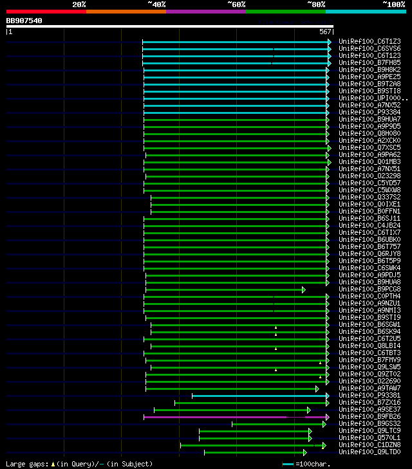Click the yellow gap marker on UniRef100_Q8LBI4
The width and height of the screenshot is (412, 469).
[276, 349]
